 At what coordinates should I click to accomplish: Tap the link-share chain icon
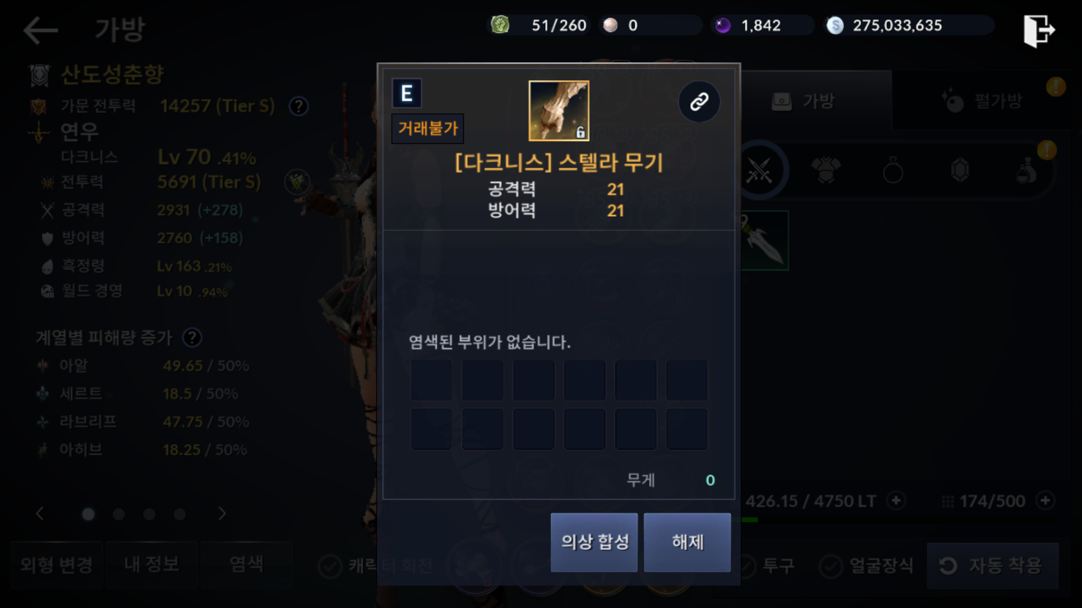(x=699, y=102)
